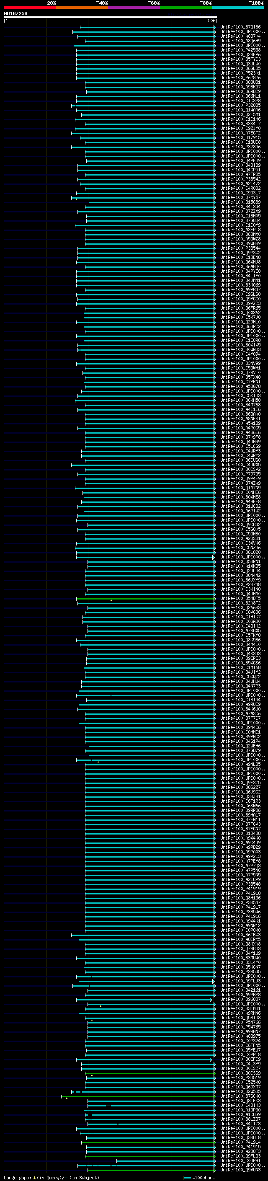Select hit label UniRef100_P52301

(x=240, y=73)
